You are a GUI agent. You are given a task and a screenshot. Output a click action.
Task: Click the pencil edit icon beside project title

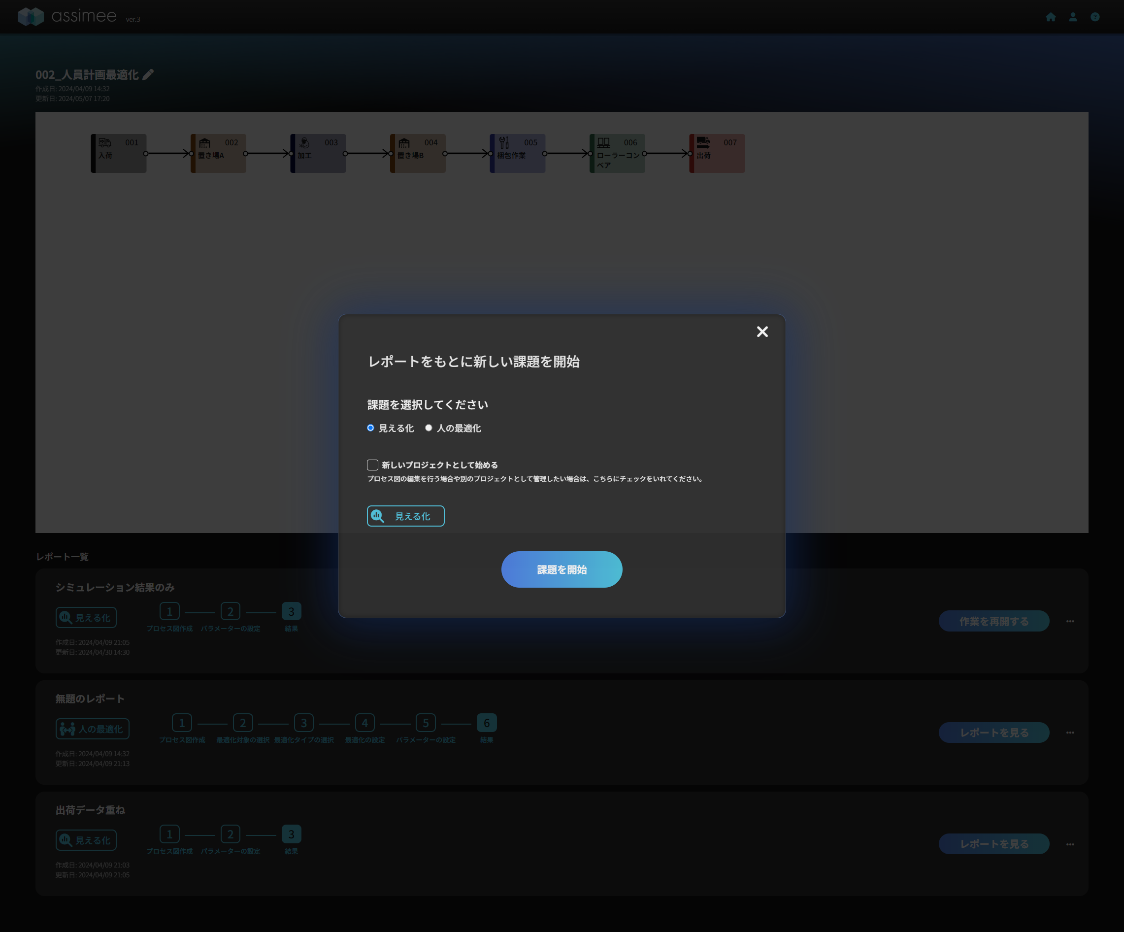point(148,74)
